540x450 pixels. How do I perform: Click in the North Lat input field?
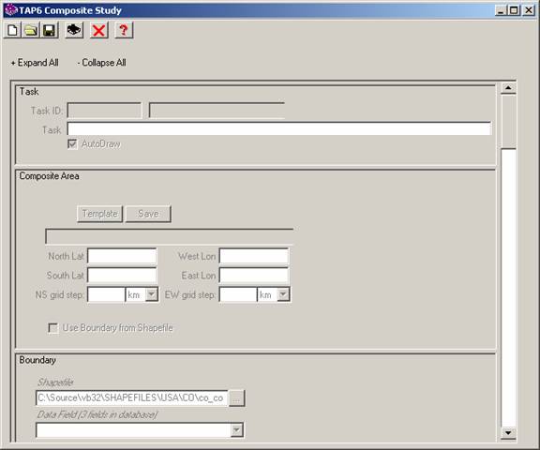pyautogui.click(x=122, y=257)
